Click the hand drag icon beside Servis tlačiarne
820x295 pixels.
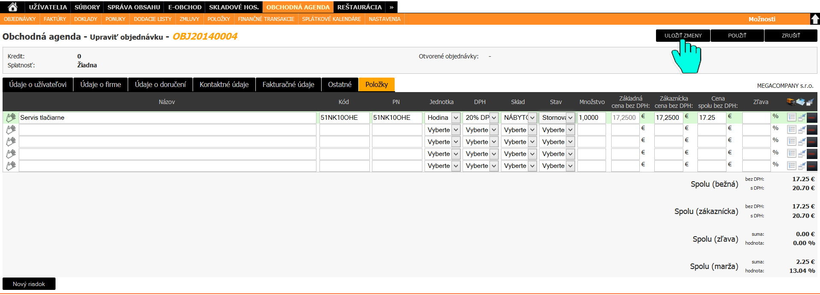click(11, 118)
